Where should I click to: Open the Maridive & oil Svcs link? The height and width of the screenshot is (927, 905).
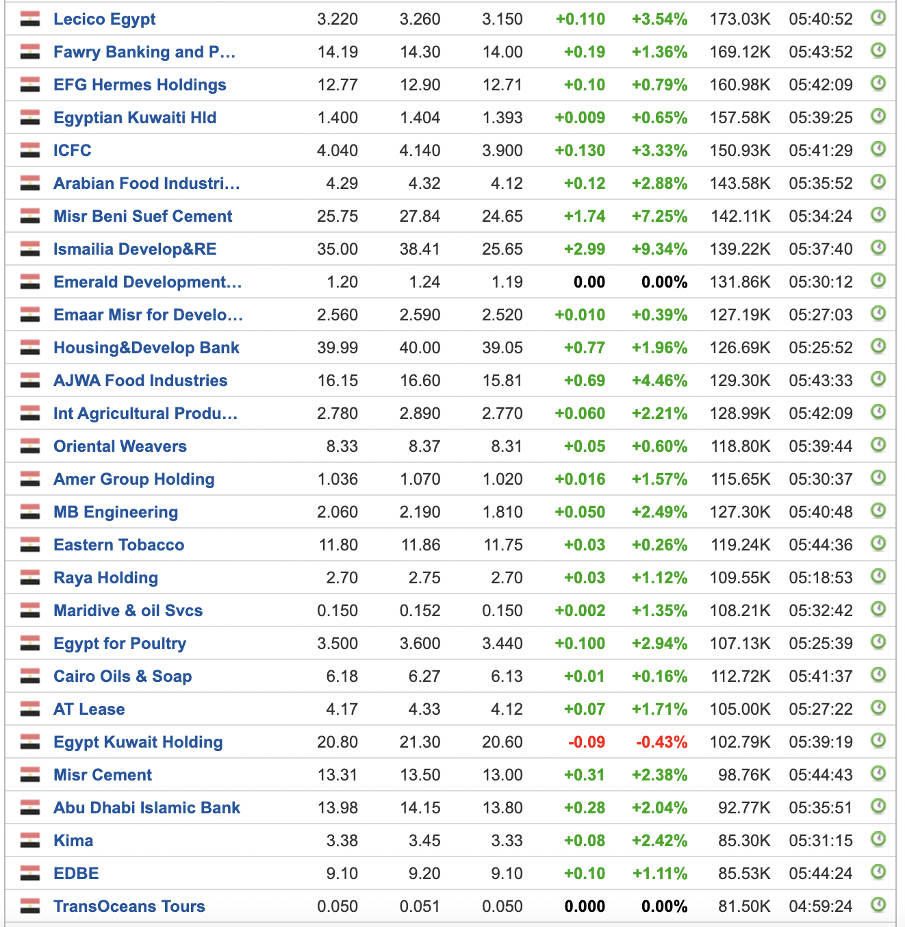[128, 611]
